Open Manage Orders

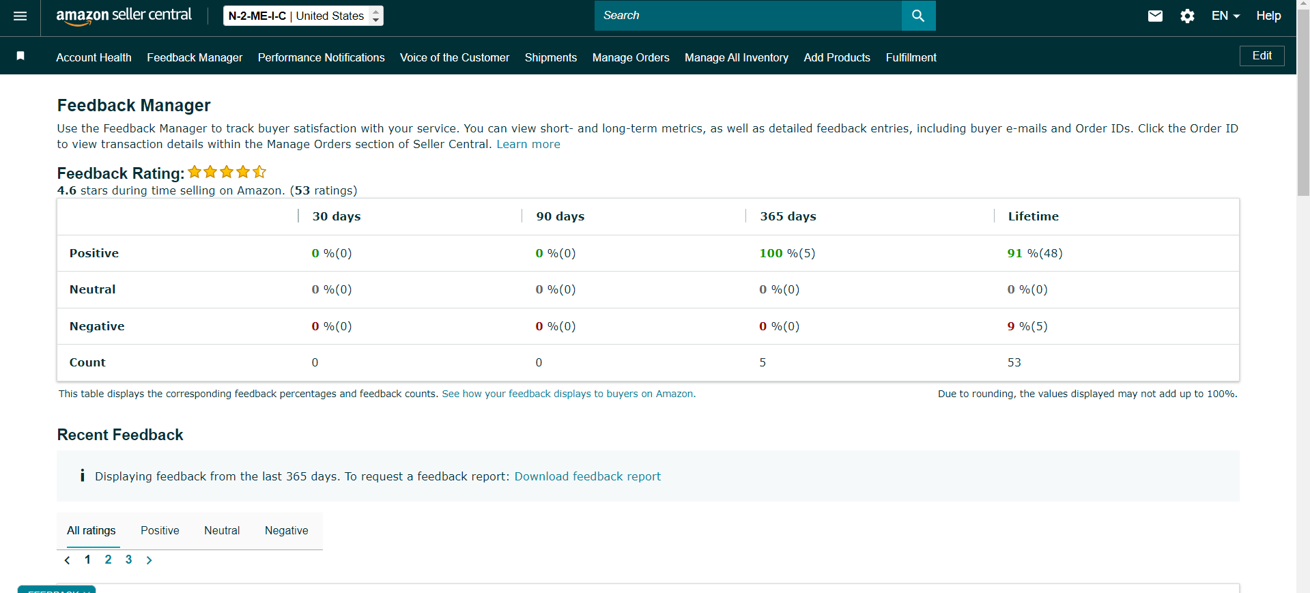click(631, 57)
